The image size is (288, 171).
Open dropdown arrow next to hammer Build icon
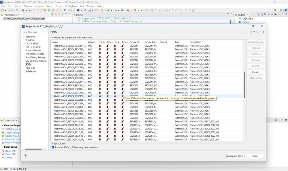[26, 10]
